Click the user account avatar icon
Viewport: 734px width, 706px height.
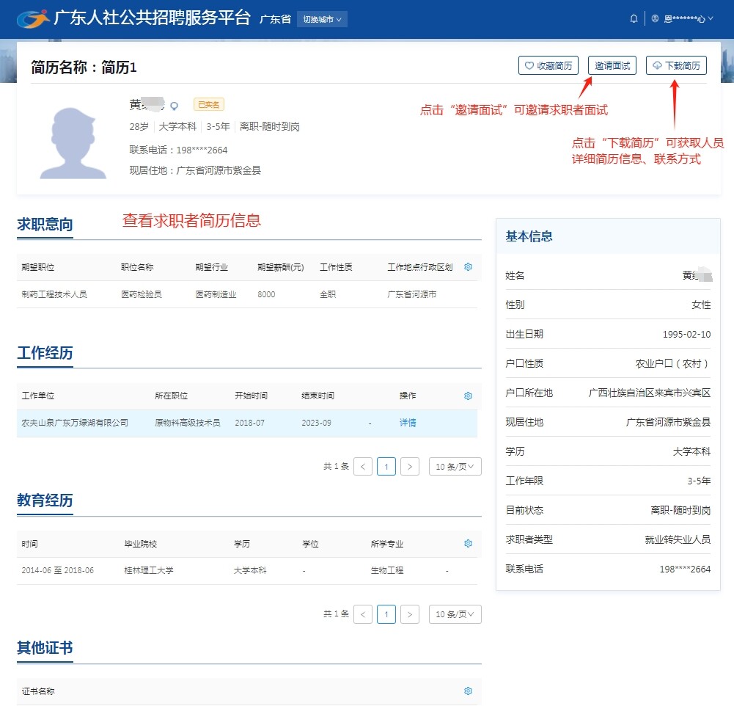(655, 19)
